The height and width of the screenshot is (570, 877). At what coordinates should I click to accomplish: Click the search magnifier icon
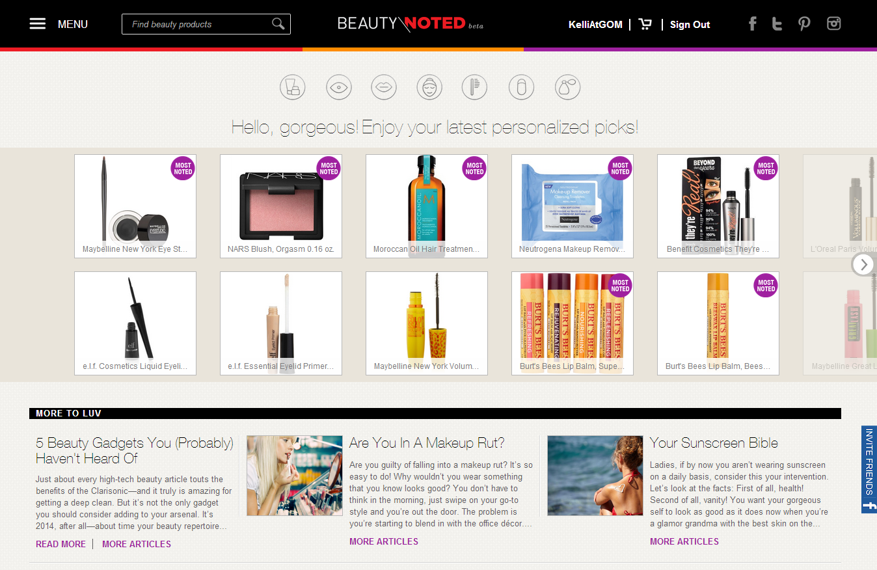click(278, 24)
